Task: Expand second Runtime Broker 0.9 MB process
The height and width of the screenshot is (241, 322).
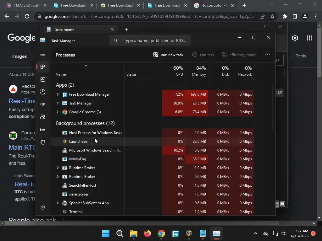Action: click(58, 176)
